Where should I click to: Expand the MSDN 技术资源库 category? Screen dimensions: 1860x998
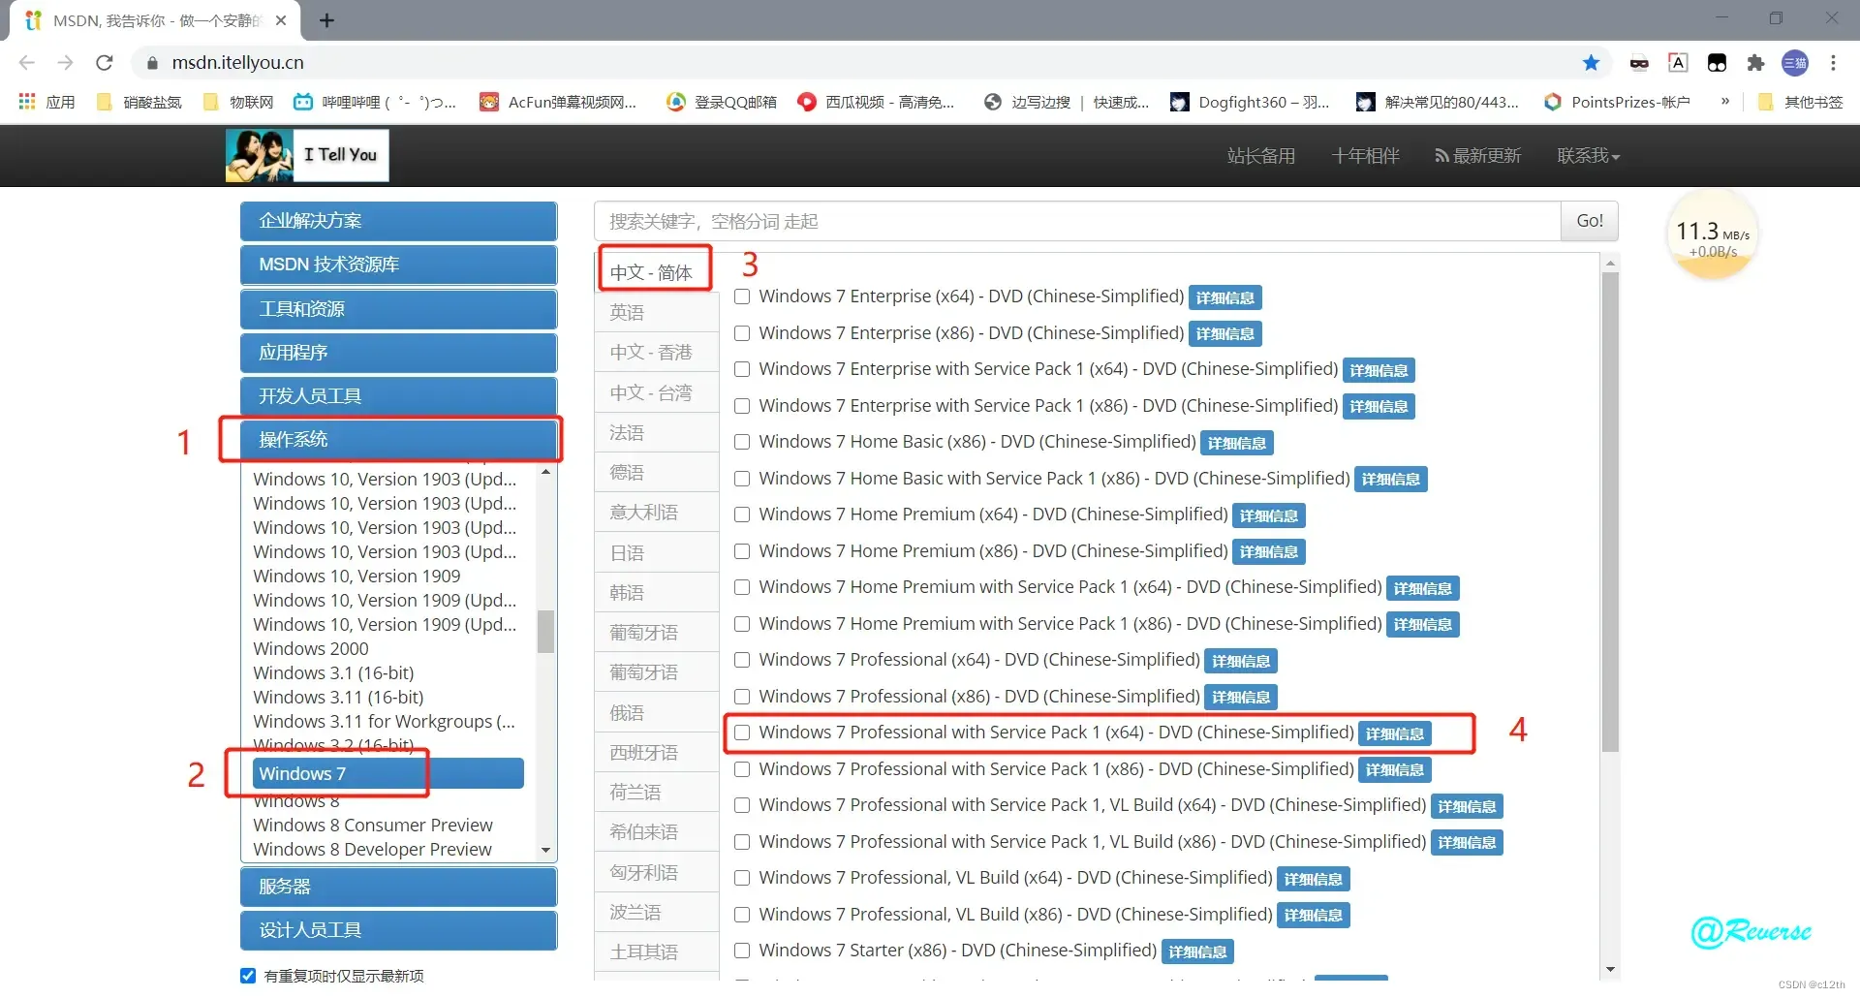click(x=398, y=265)
